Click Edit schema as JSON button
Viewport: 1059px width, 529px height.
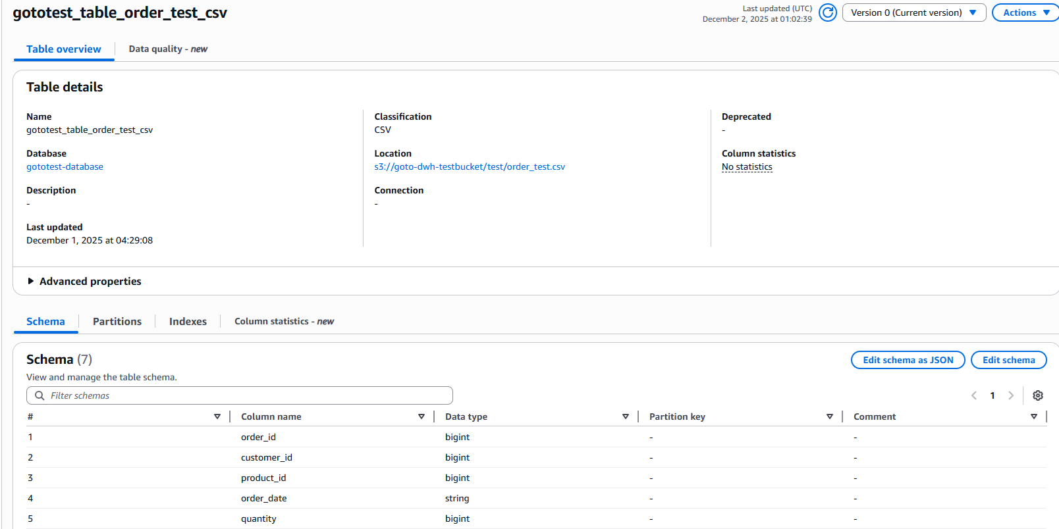coord(908,360)
